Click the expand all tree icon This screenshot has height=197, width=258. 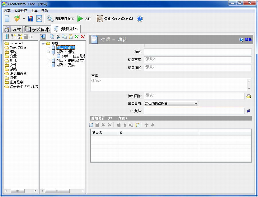(x=20, y=37)
